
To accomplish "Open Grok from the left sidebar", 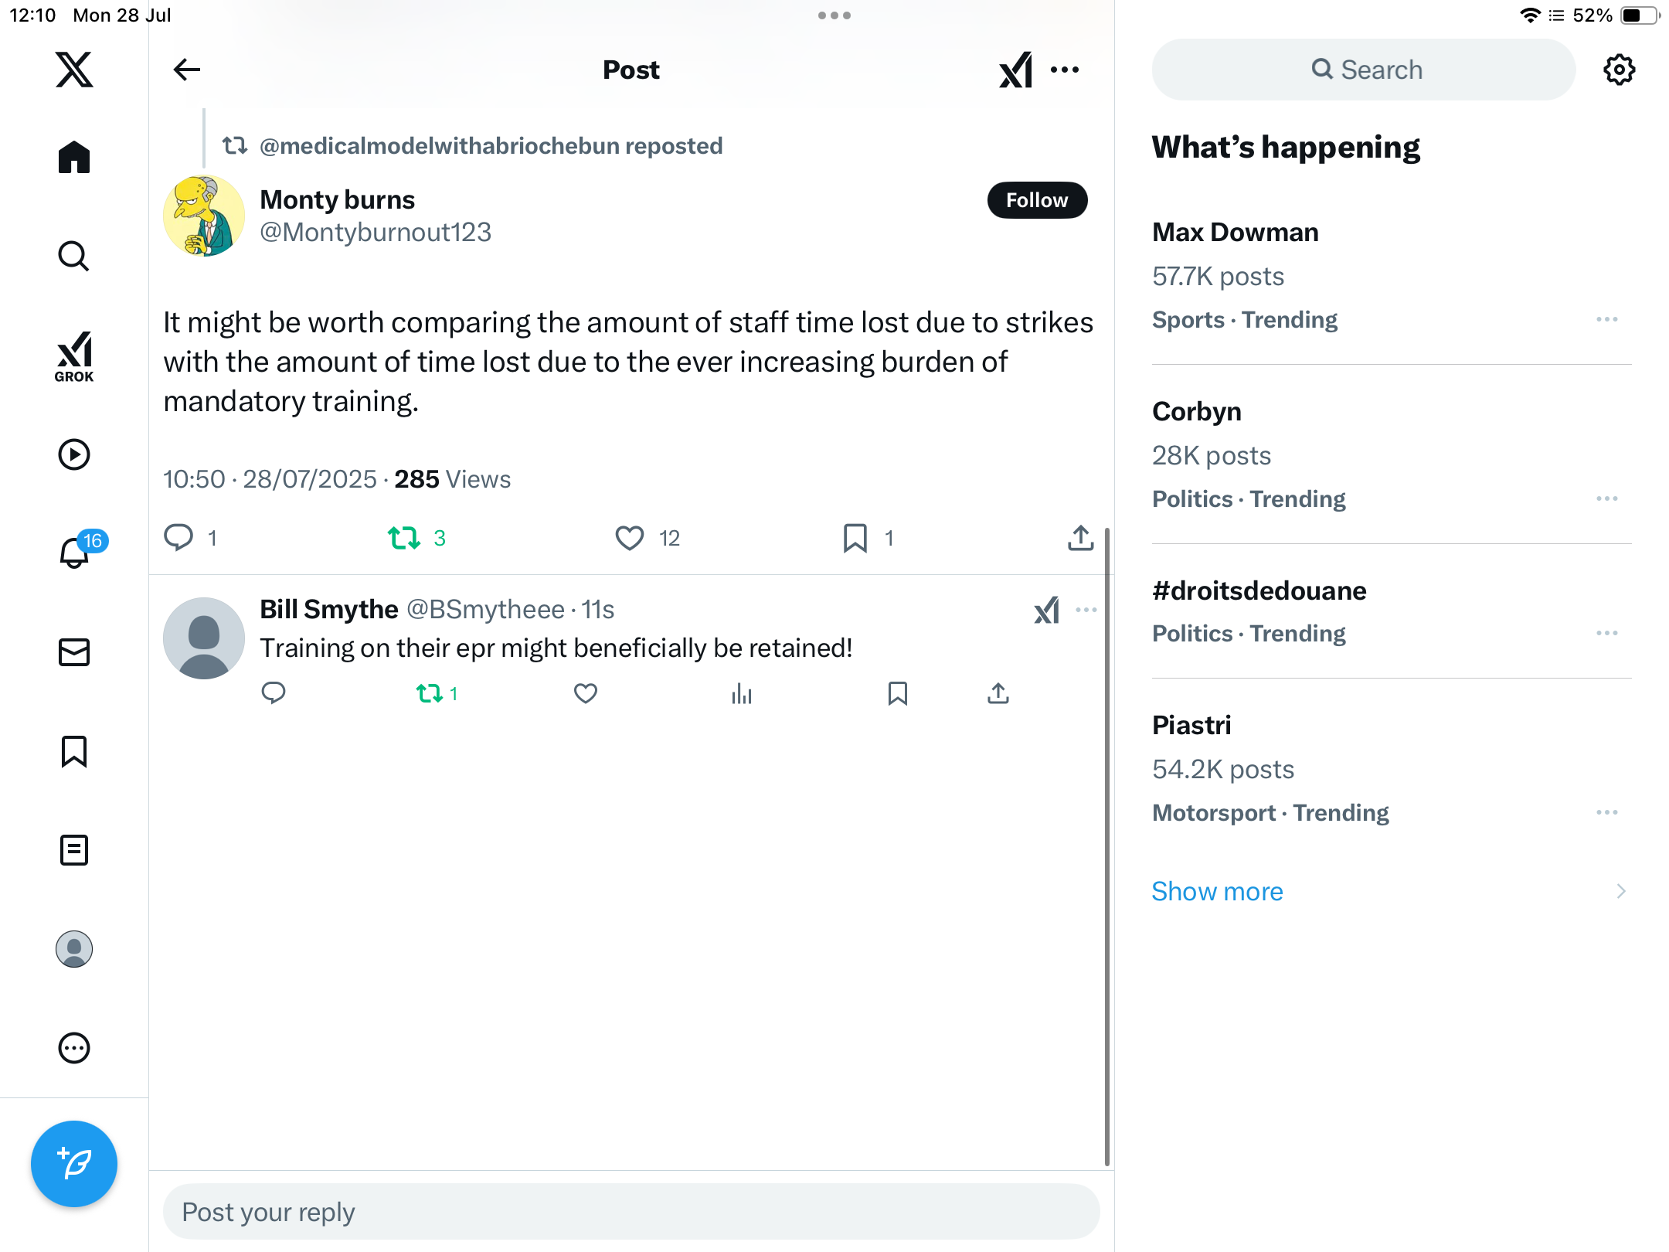I will pyautogui.click(x=74, y=356).
